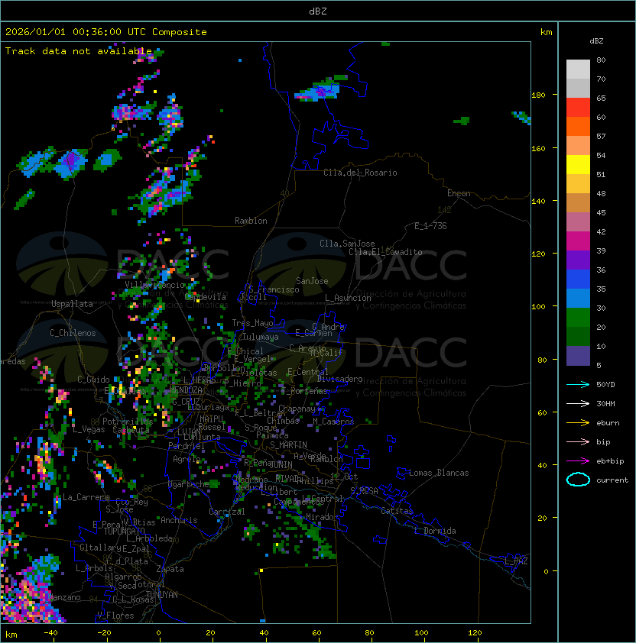Image resolution: width=636 pixels, height=643 pixels.
Task: Select the yellow eburn arrow icon
Action: coord(578,422)
